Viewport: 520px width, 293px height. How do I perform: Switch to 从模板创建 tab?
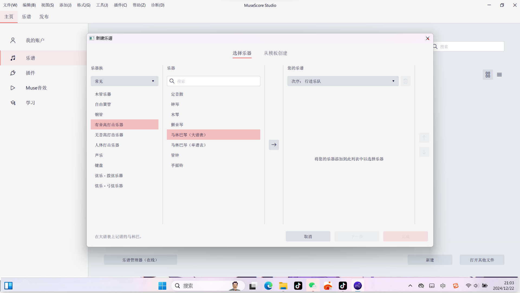275,53
